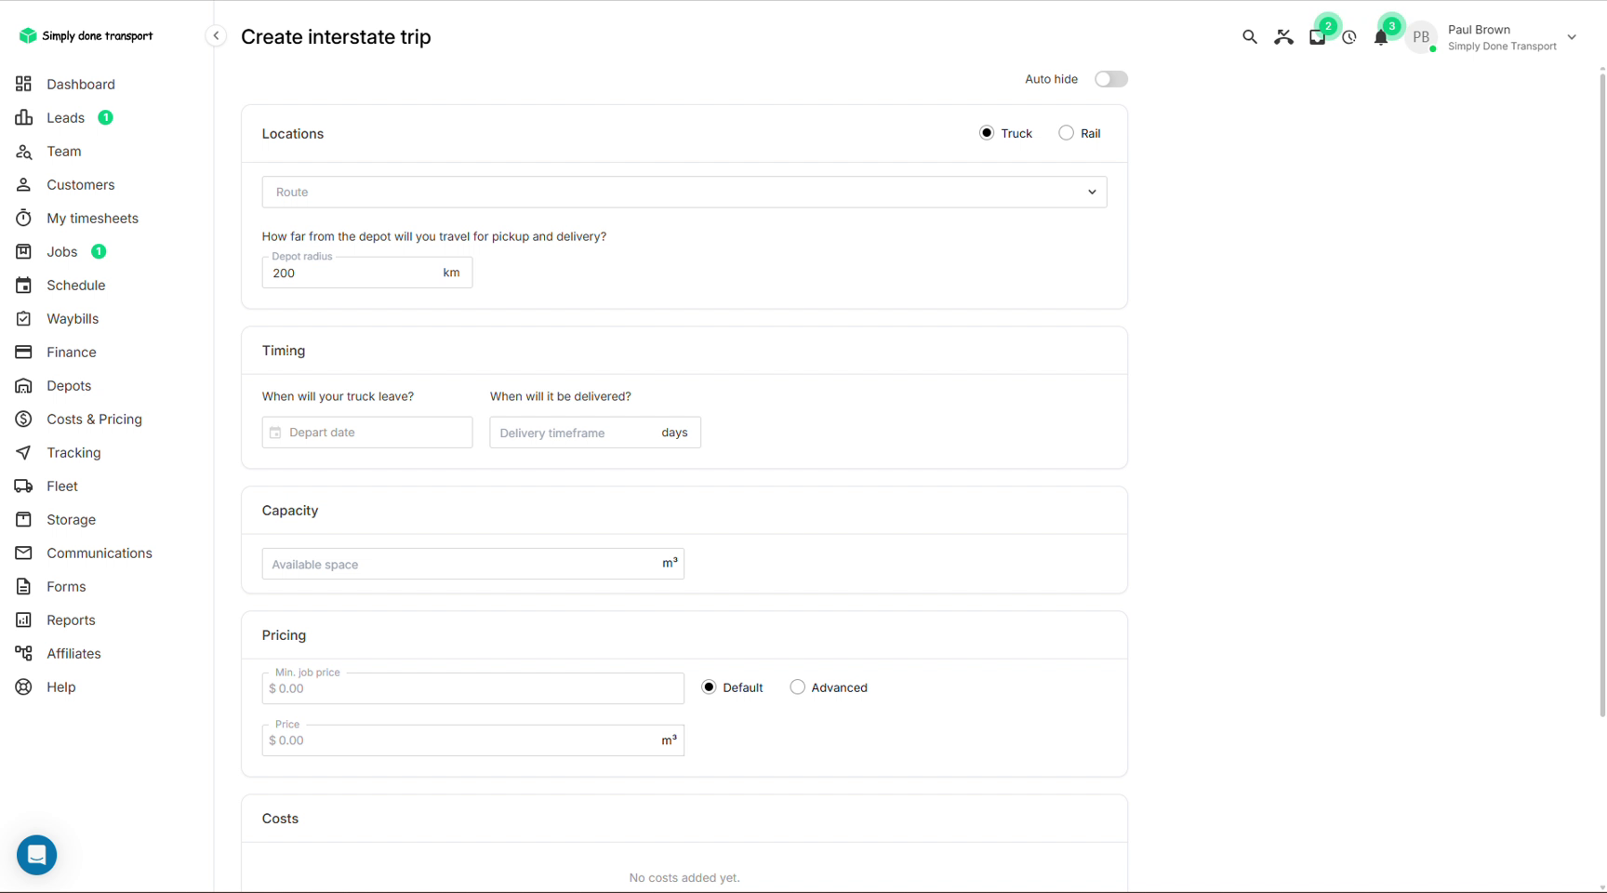This screenshot has height=893, width=1607.
Task: Click the Depots warehouse icon
Action: pos(23,385)
